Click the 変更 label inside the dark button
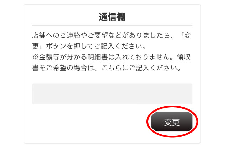The height and width of the screenshot is (151, 228). 172,123
